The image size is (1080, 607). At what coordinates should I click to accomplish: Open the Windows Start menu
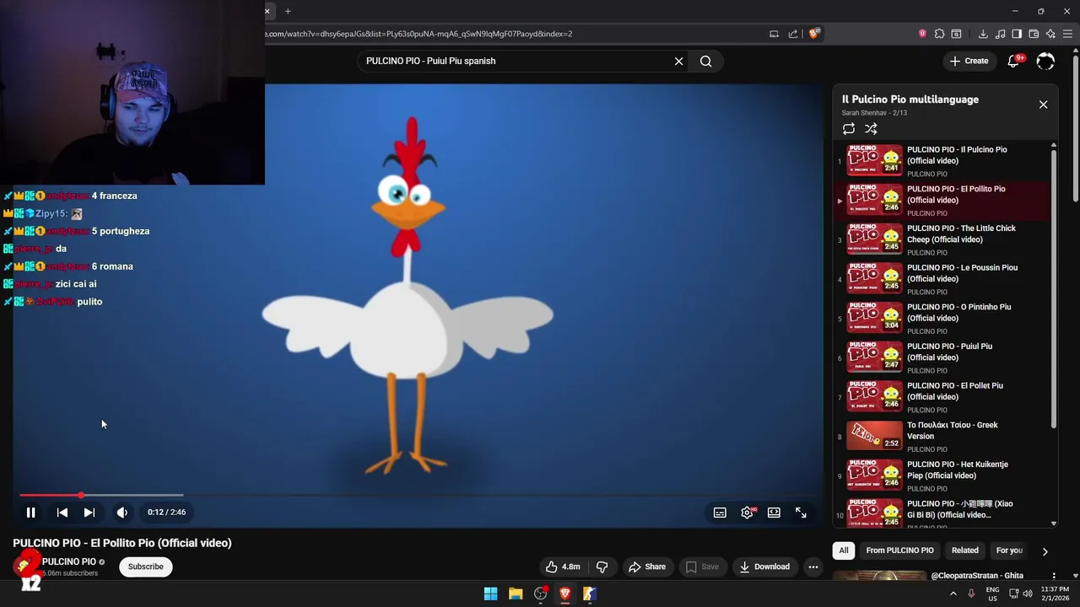pyautogui.click(x=490, y=594)
